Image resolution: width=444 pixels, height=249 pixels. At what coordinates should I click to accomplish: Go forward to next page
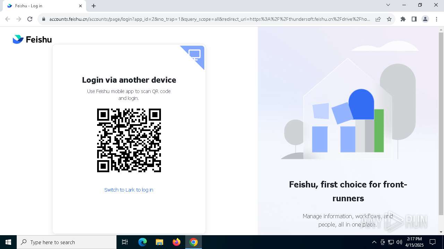click(19, 19)
